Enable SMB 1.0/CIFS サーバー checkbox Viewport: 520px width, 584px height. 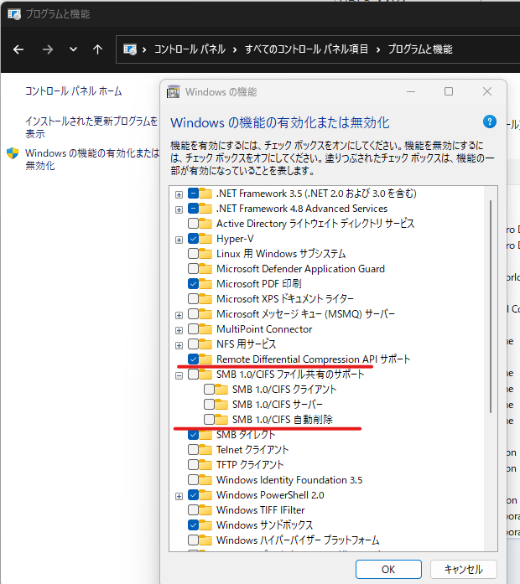pos(209,404)
